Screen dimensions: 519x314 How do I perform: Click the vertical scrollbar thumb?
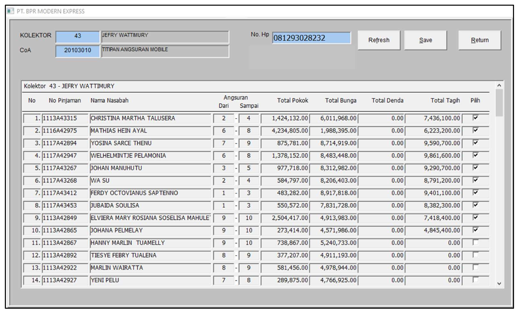pos(499,102)
